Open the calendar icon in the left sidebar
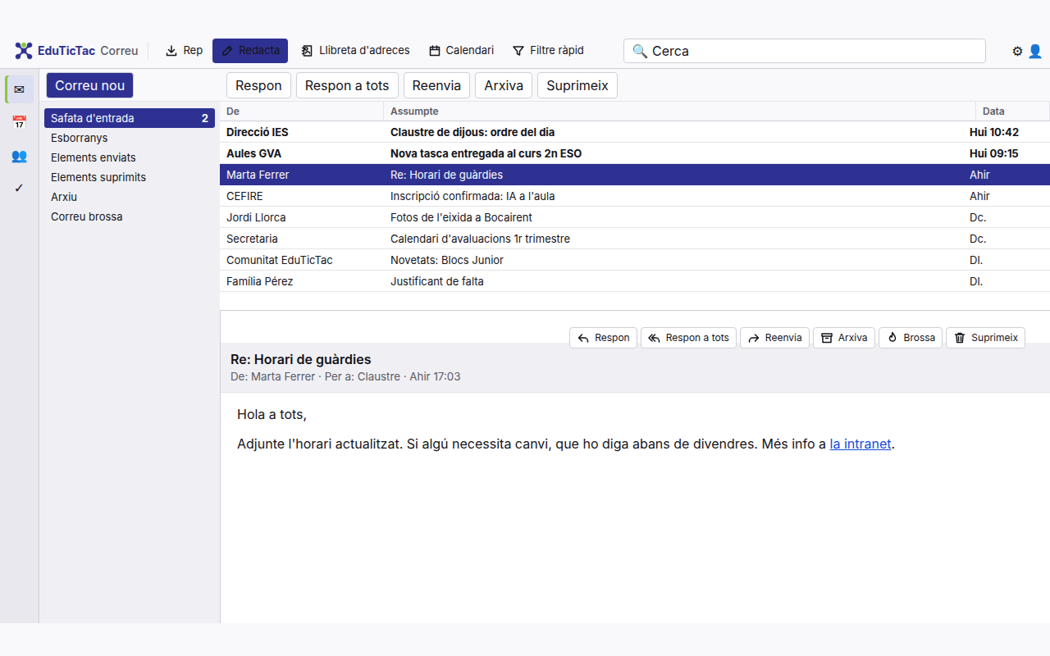Viewport: 1050px width, 656px height. point(20,122)
